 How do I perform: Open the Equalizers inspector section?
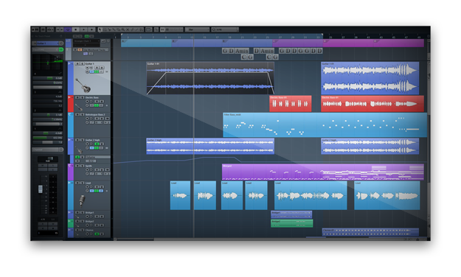[45, 49]
